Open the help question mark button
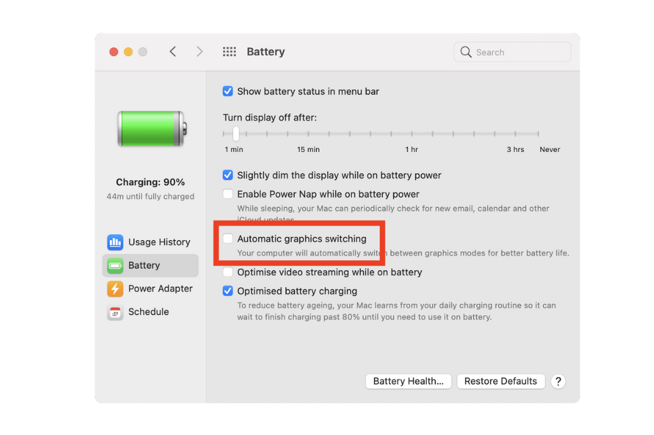The image size is (654, 435). coord(558,381)
